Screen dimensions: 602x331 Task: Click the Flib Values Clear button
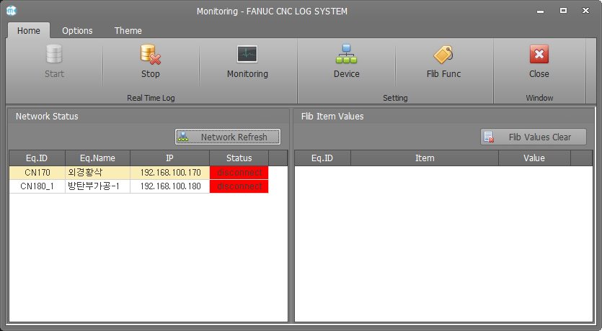534,137
